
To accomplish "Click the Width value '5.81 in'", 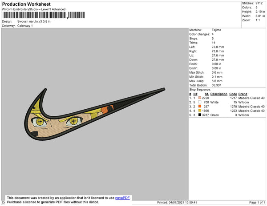I will (x=260, y=16).
